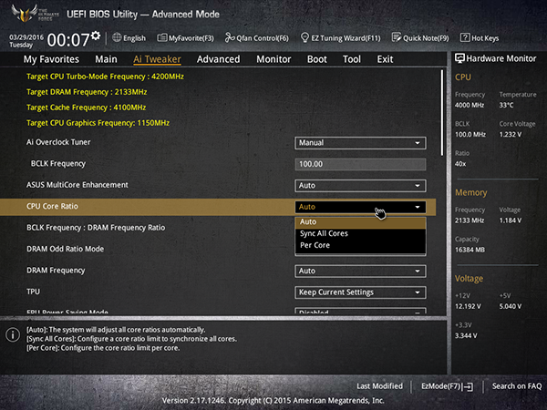
Task: Click the 00:07 clock display
Action: (68, 40)
